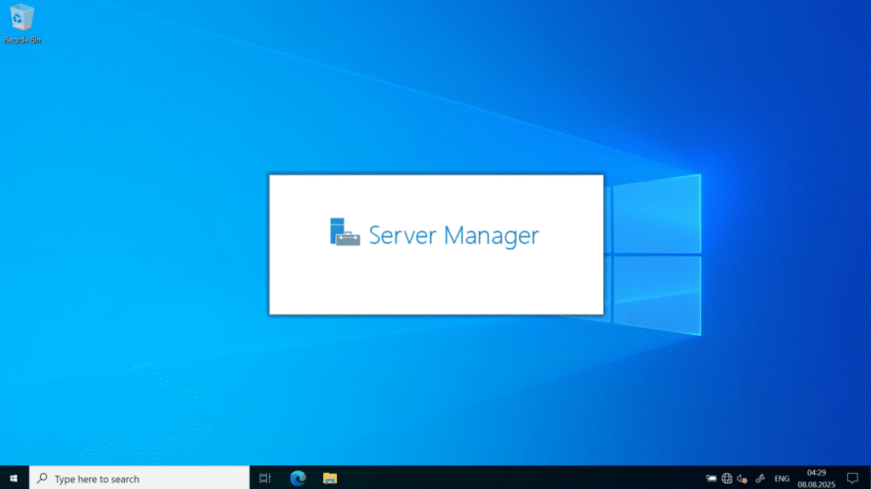Screen dimensions: 871x489
Task: Click the 'Recycle Bin' text label
Action: tap(22, 40)
